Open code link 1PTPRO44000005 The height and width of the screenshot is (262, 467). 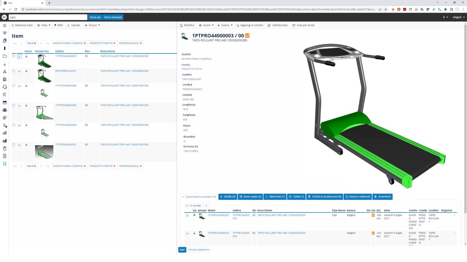pos(66,105)
